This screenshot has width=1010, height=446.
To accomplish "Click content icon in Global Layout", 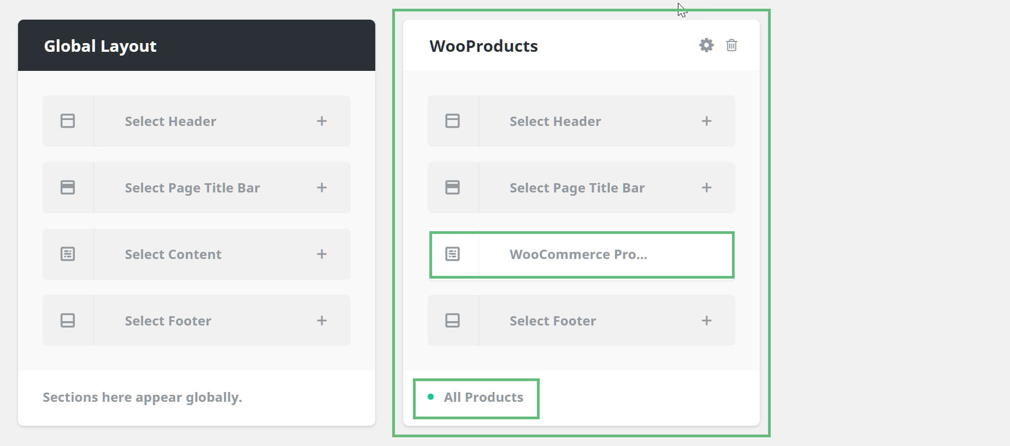I will [68, 254].
